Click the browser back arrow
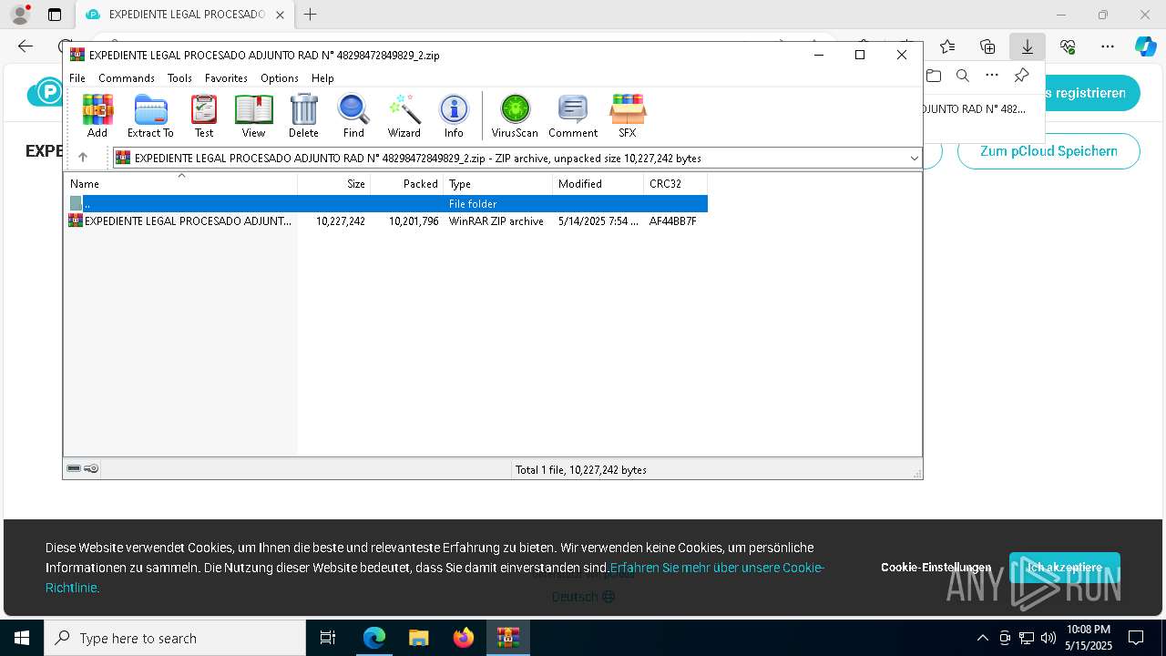Image resolution: width=1166 pixels, height=656 pixels. click(x=26, y=46)
